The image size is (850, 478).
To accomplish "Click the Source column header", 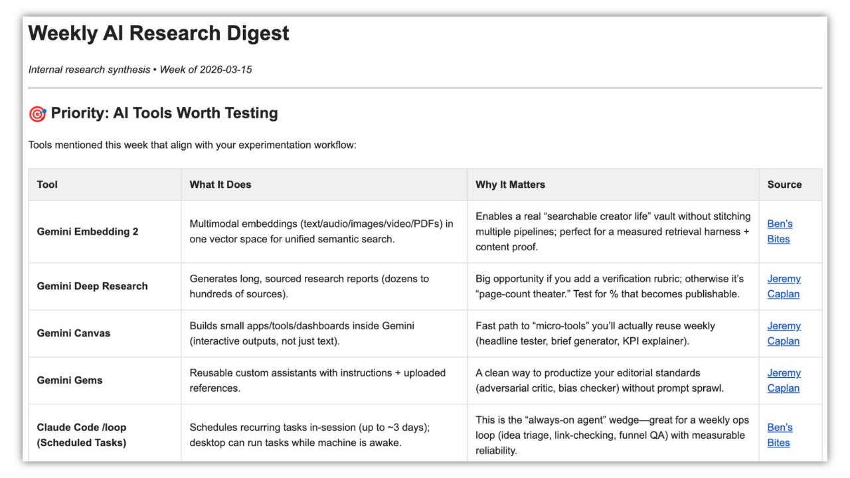I will pyautogui.click(x=784, y=185).
